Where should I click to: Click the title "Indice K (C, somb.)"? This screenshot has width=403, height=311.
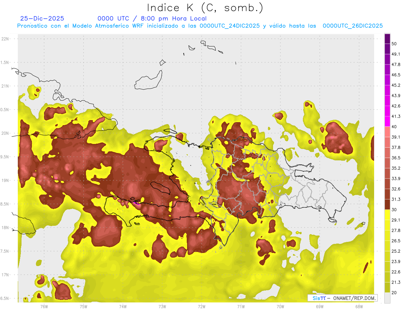[x=205, y=8]
